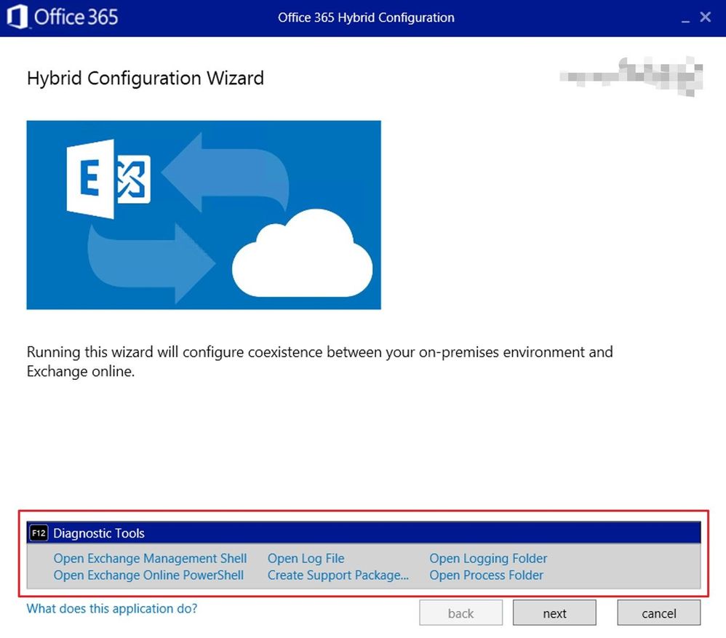Click the 'Running this wizard will configure' description
726x638 pixels.
pyautogui.click(x=319, y=362)
